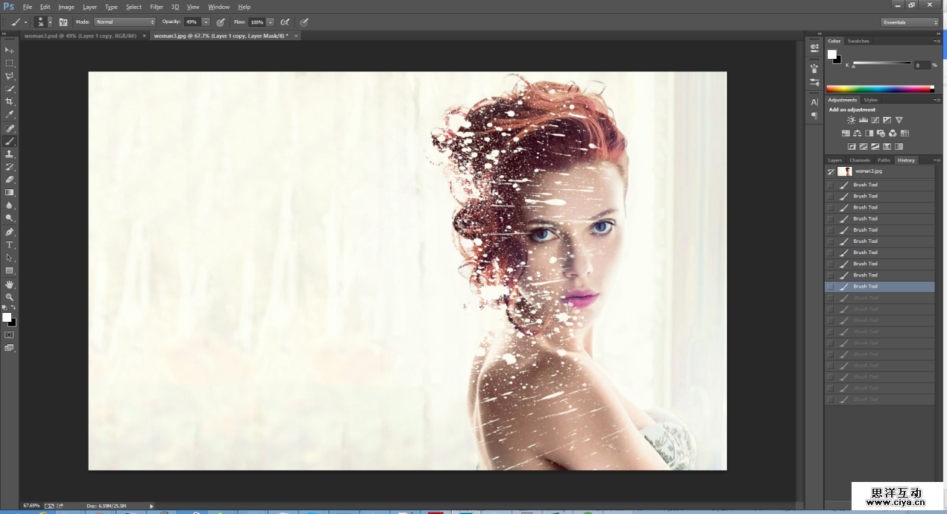Switch to woman3.psd document tab
This screenshot has height=514, width=947.
coord(78,36)
